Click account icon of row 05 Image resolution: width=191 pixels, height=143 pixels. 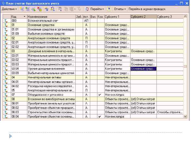pos(6,91)
